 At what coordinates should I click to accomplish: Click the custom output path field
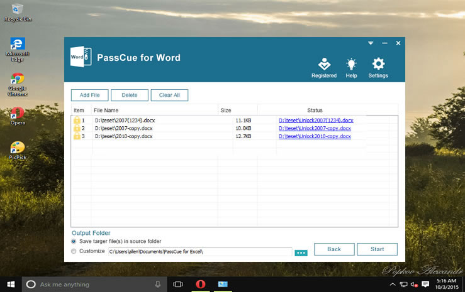(x=200, y=251)
